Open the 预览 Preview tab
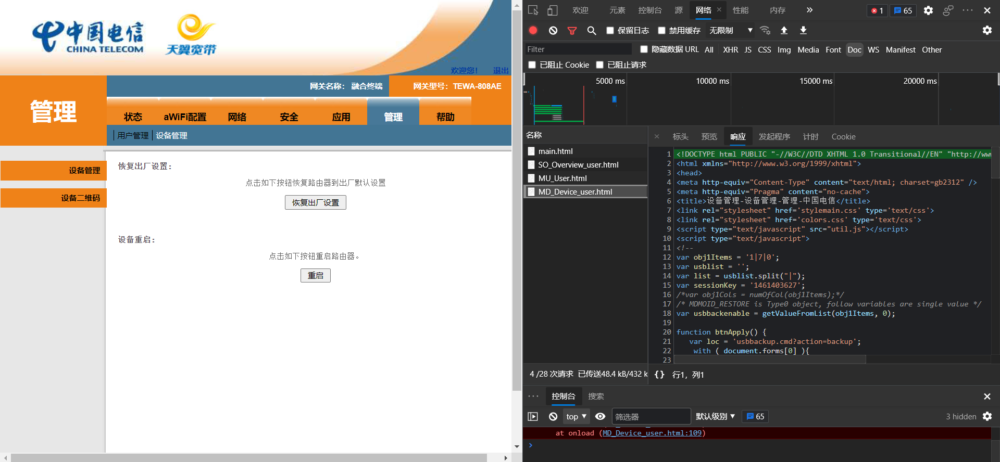The width and height of the screenshot is (1000, 462). pyautogui.click(x=709, y=137)
